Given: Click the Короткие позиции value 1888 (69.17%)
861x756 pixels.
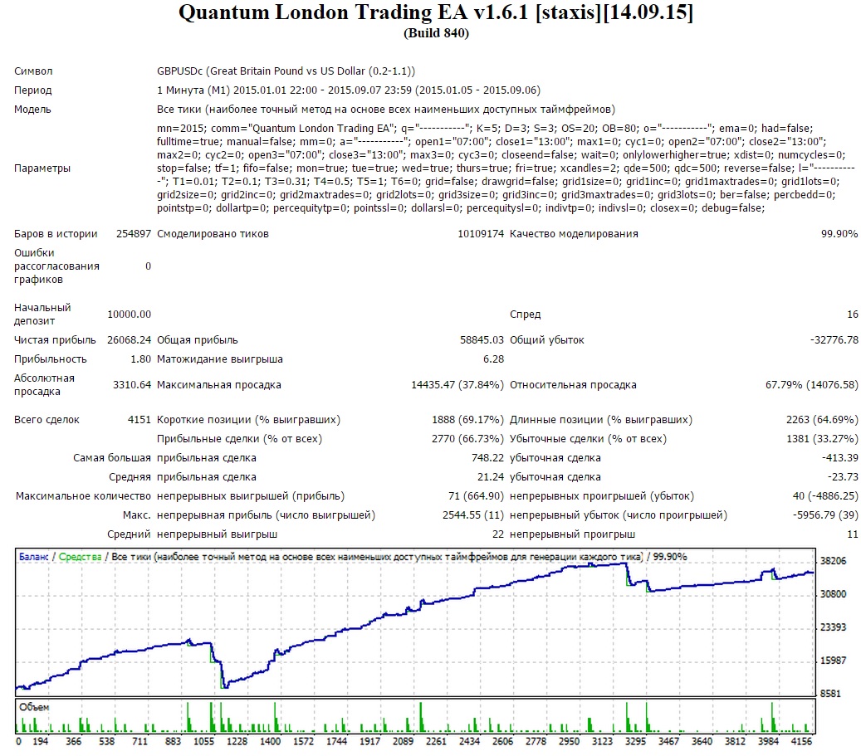Looking at the screenshot, I should 467,420.
